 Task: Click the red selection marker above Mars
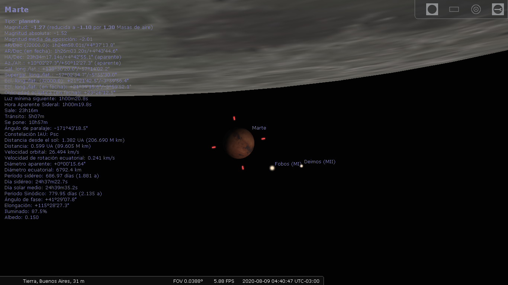coord(234,118)
